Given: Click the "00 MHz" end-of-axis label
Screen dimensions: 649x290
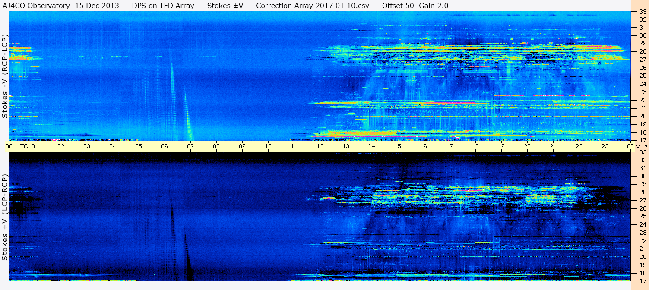Looking at the screenshot, I should click(637, 146).
